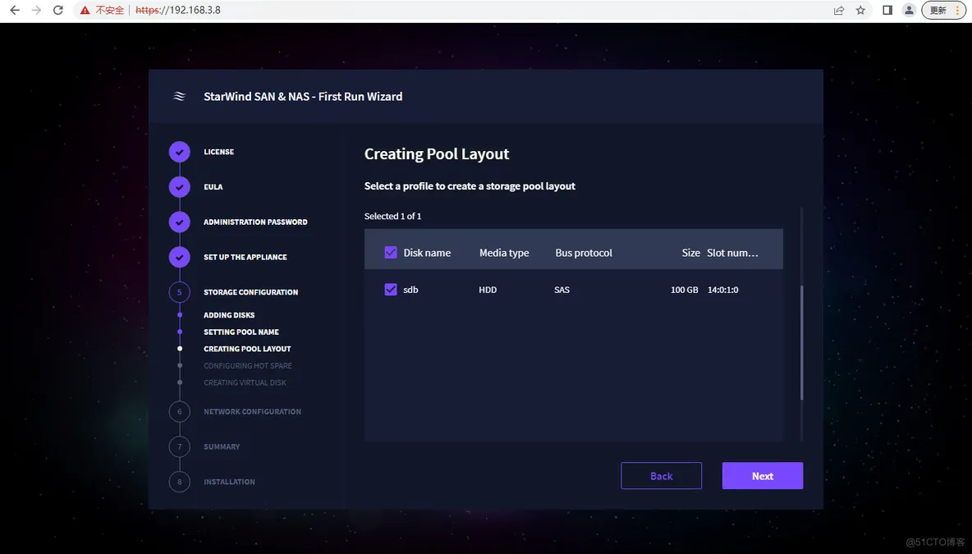Select the Configuring Hot Spare substep
The width and height of the screenshot is (972, 554).
[248, 365]
